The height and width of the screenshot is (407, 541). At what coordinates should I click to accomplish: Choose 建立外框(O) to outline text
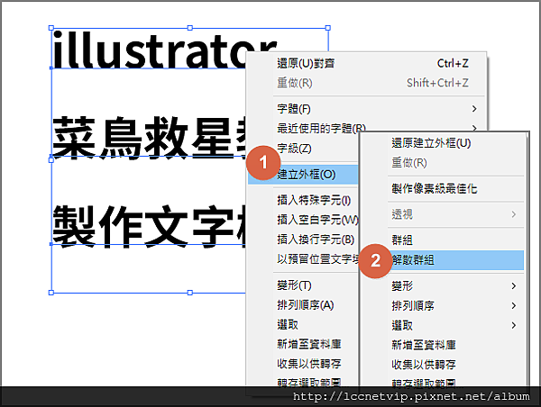303,175
